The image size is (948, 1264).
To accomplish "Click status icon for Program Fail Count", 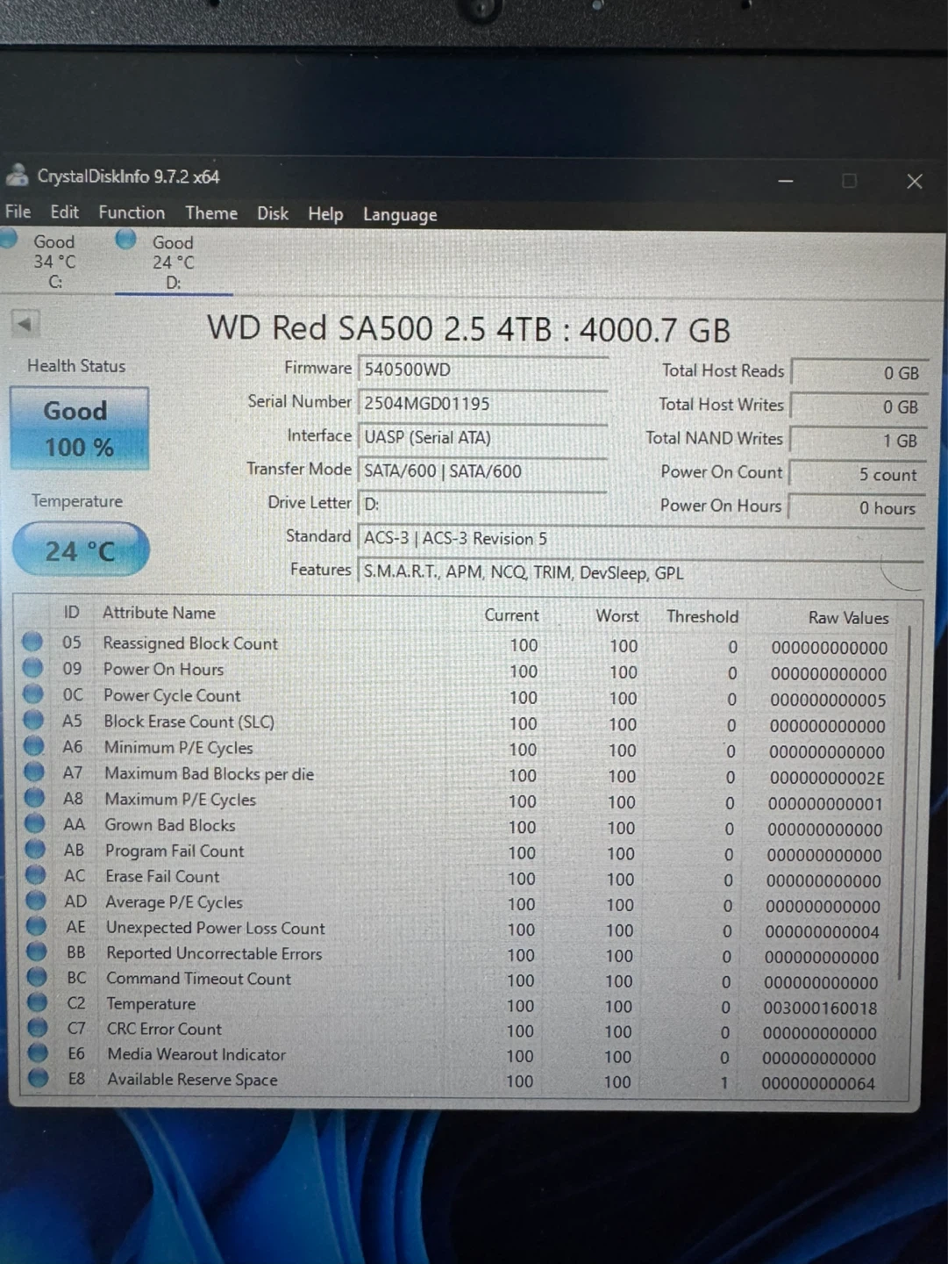I will (x=35, y=849).
